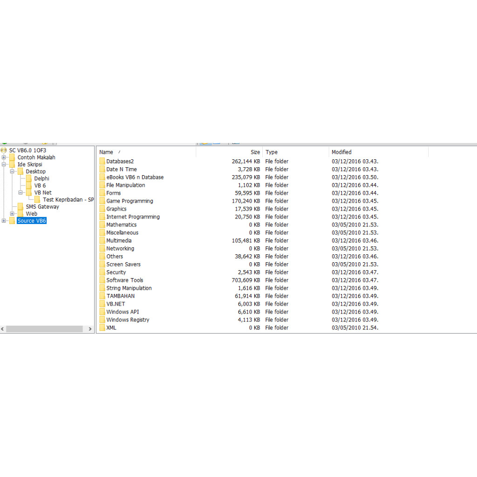Click the 38,642 KB size value
477x477 pixels.
[x=247, y=256]
